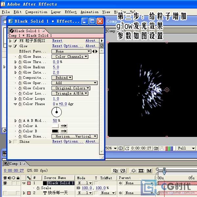Click the Color Phase angle dial

pos(56,112)
